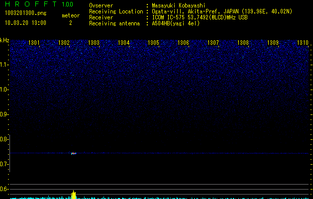
Task: Click time marker 1309
Action: tap(273, 43)
